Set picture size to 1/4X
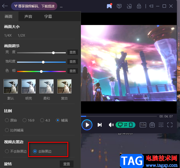Viewport: 180px width, 168px height. tap(8, 35)
